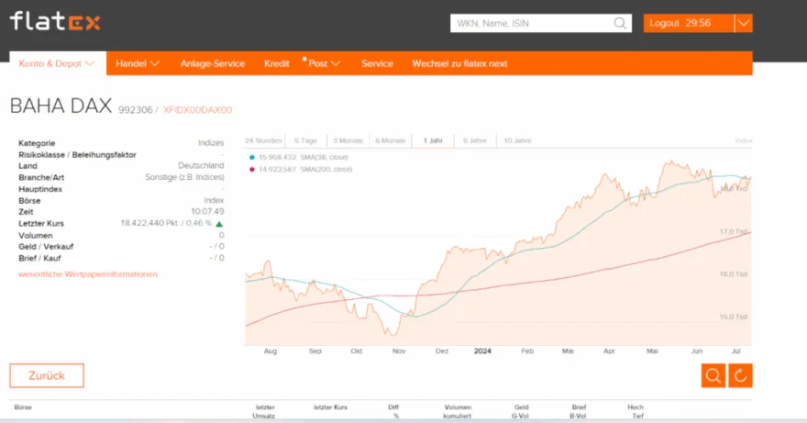The height and width of the screenshot is (423, 807).
Task: Open the Service menu item
Action: click(x=377, y=63)
